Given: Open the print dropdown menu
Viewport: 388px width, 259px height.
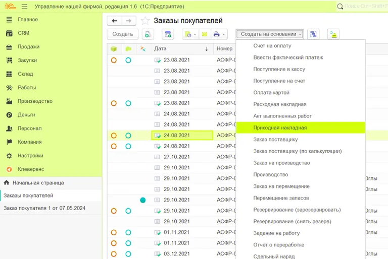Looking at the screenshot, I should (x=219, y=34).
